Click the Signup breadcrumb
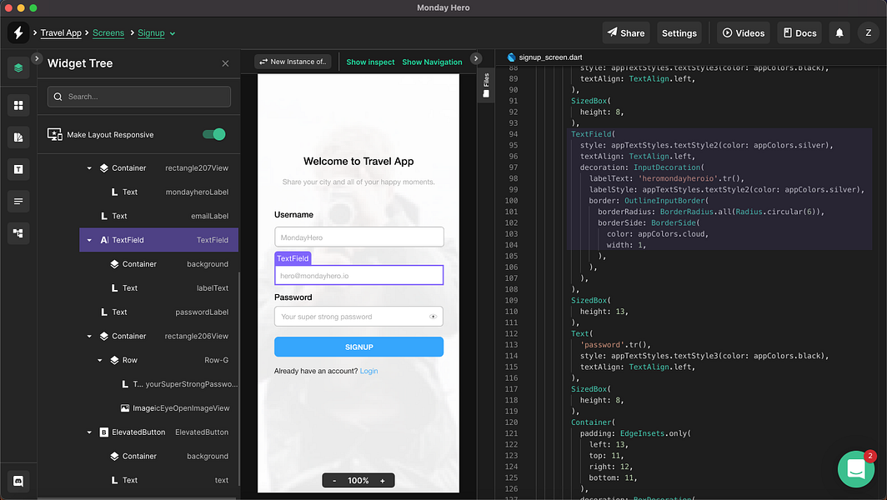This screenshot has width=887, height=500. click(151, 32)
